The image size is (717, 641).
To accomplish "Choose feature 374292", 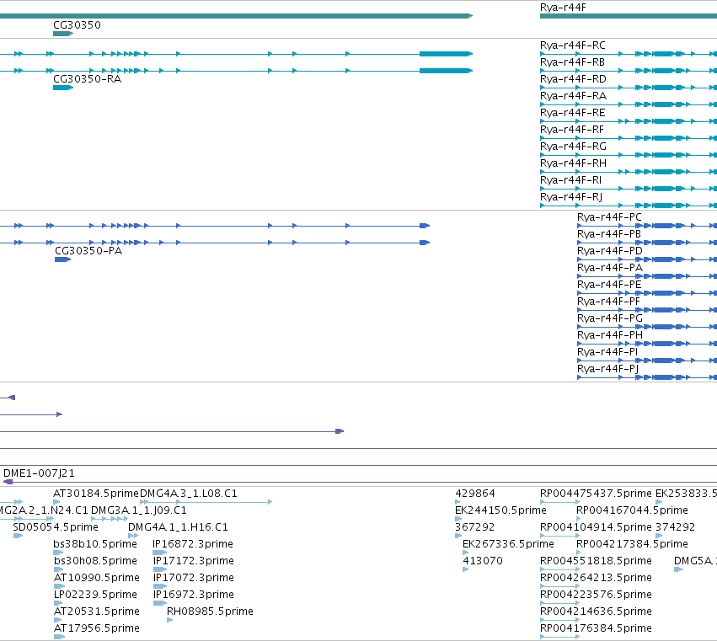I will point(676,527).
